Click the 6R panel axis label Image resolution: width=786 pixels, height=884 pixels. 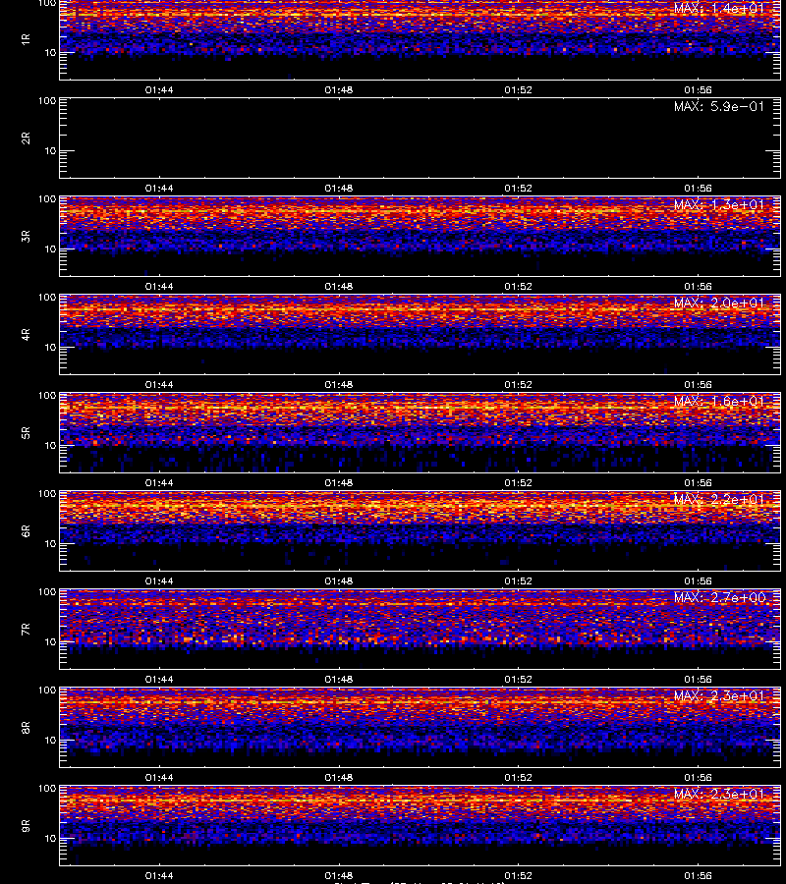[x=26, y=530]
